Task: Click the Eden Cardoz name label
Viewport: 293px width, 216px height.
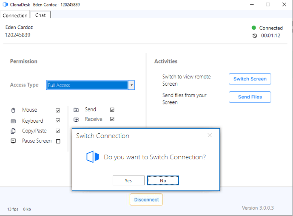Action: click(19, 27)
